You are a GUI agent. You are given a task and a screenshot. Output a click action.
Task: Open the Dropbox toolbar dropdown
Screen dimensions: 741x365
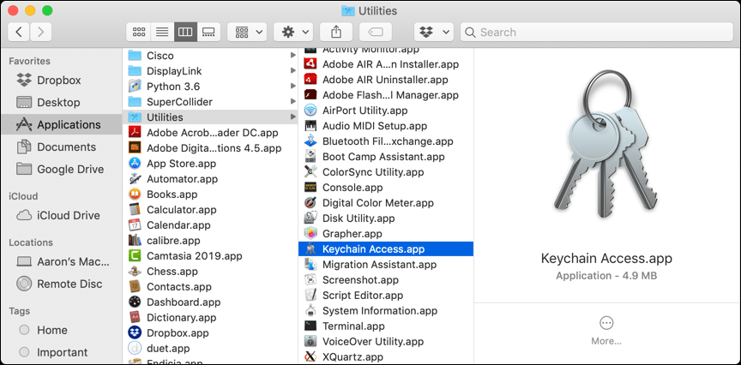point(433,32)
